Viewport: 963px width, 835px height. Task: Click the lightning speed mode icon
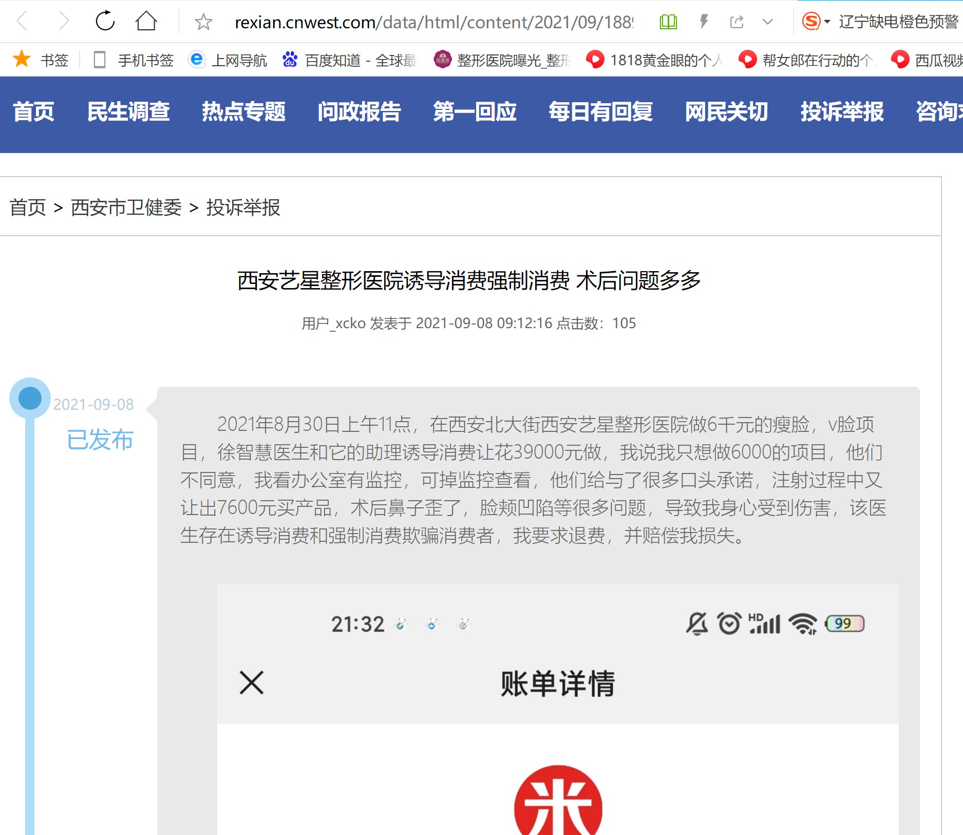pyautogui.click(x=704, y=22)
